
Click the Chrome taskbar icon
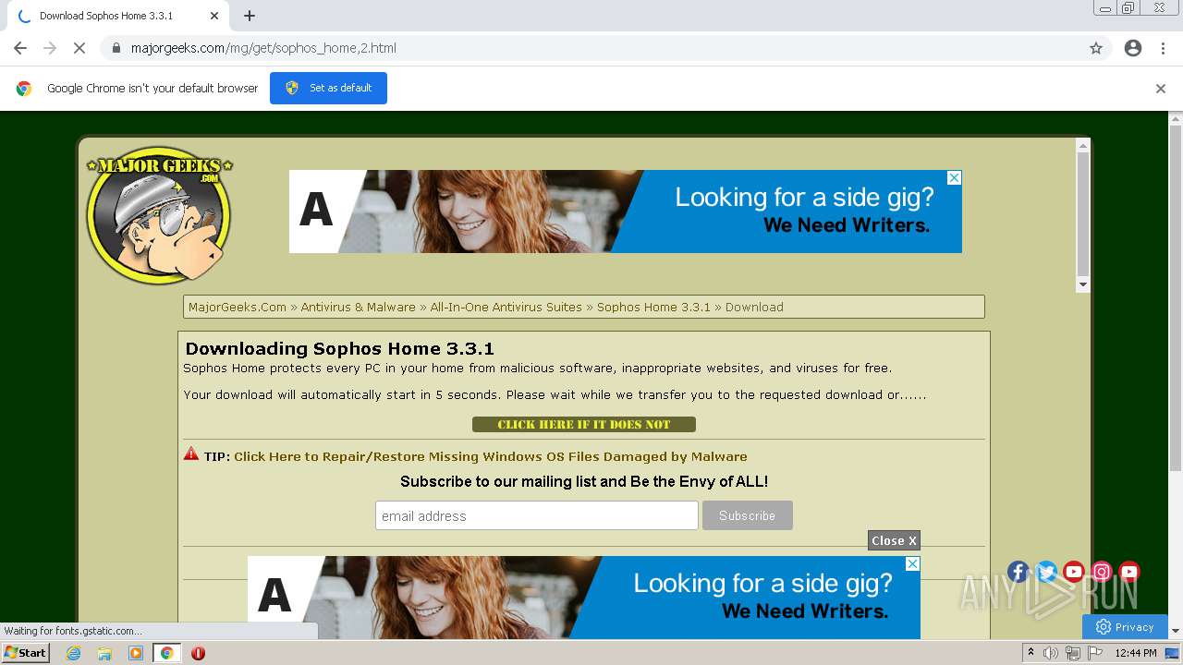click(x=167, y=653)
